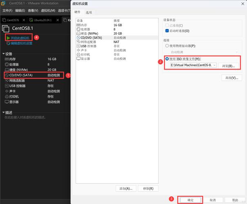Open the 虚拟机(M) menu
Viewport: 247px width, 204px height.
(48, 11)
